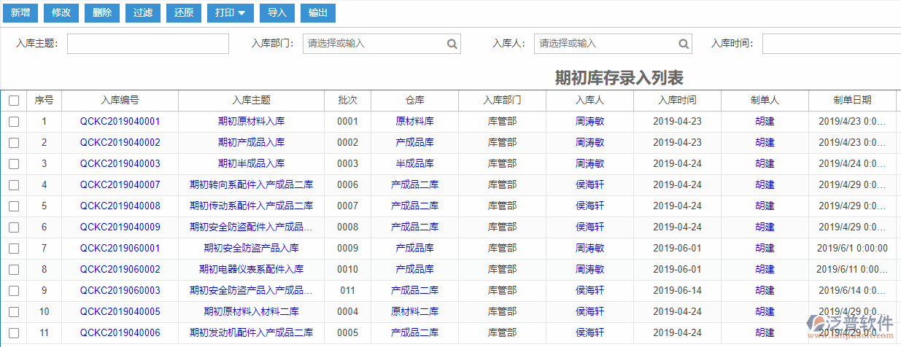The image size is (901, 347).
Task: Open the 过滤 filter button
Action: (143, 13)
